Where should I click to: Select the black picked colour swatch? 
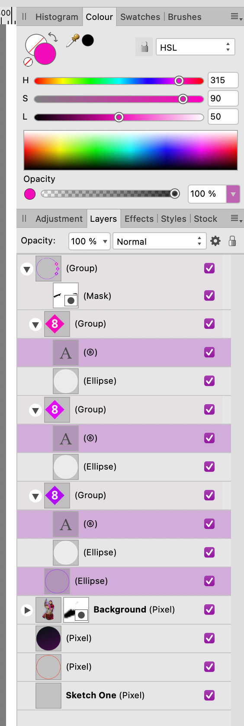[88, 41]
